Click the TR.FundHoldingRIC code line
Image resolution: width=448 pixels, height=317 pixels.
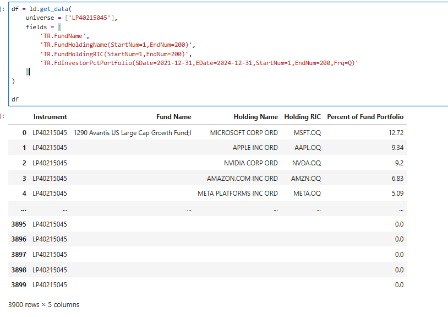pos(116,54)
